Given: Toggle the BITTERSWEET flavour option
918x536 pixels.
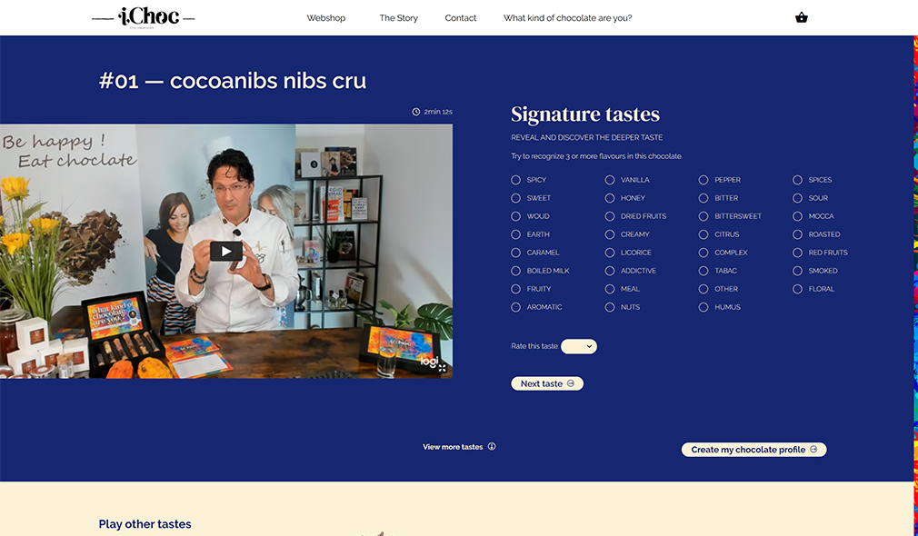Looking at the screenshot, I should tap(703, 216).
